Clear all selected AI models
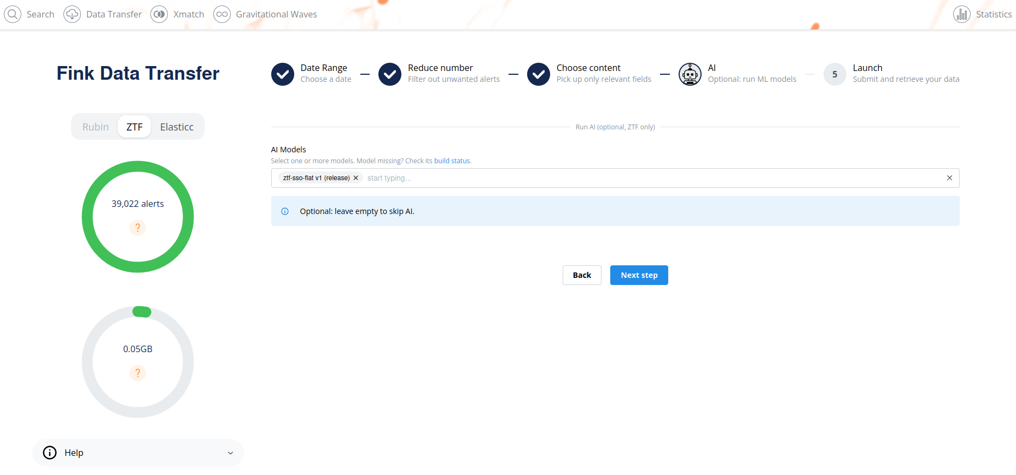 (950, 178)
